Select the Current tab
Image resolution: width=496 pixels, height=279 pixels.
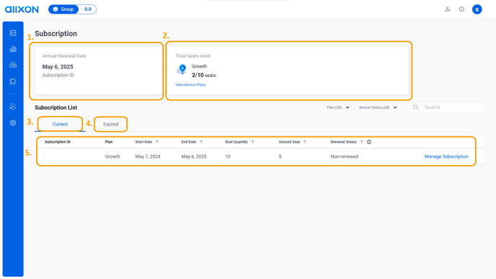tap(60, 124)
